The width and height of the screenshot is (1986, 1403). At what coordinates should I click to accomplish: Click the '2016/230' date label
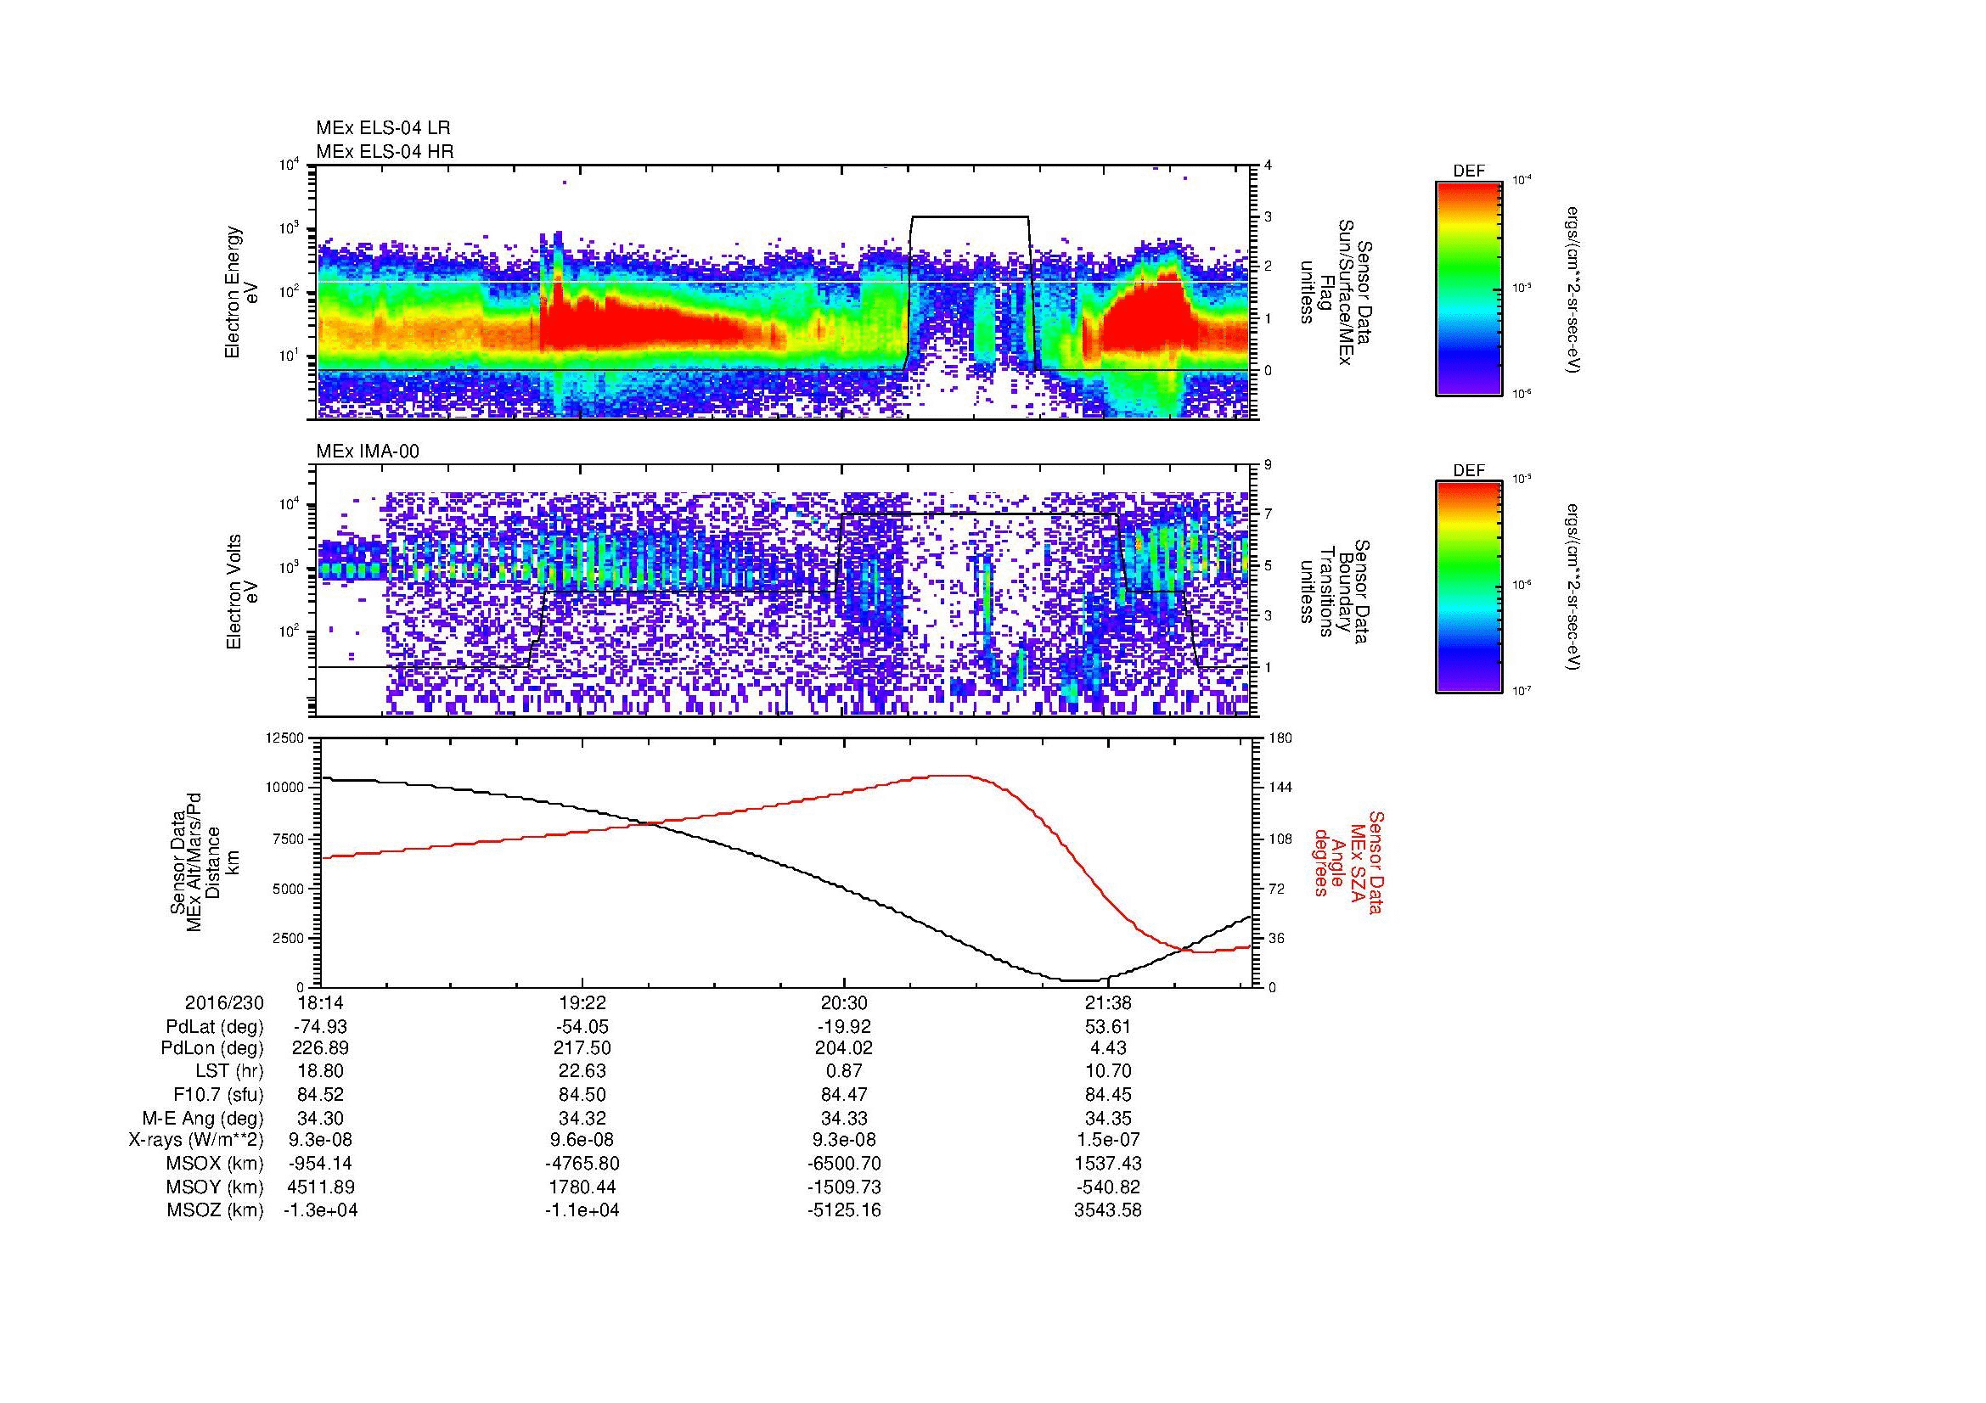[224, 1002]
